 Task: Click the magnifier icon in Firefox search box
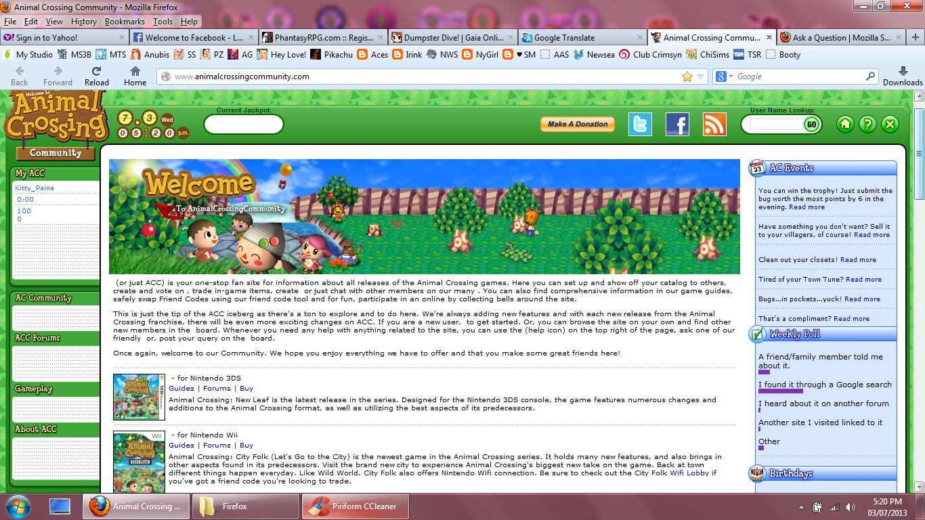click(871, 77)
